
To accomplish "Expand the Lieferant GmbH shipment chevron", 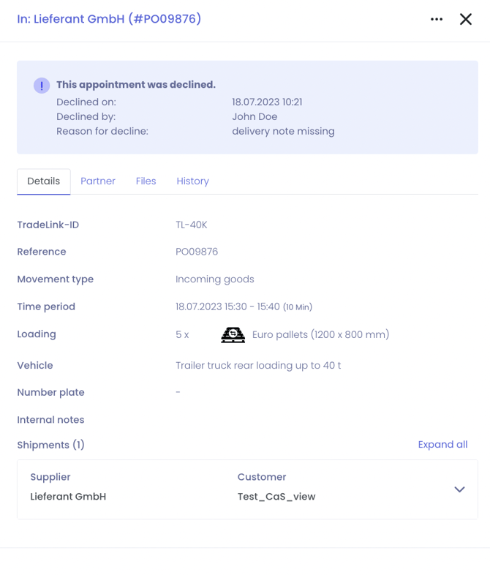I will 459,489.
